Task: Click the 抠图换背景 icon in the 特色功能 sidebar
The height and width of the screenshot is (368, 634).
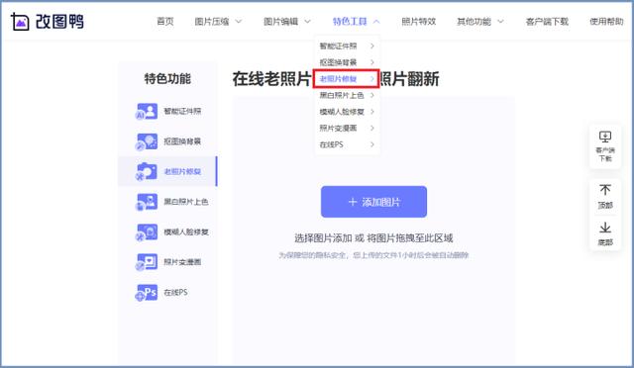Action: pos(146,141)
